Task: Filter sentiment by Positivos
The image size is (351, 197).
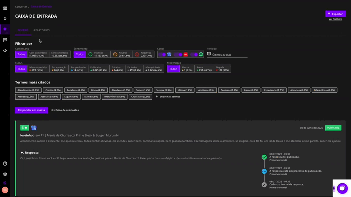Action: point(98,54)
